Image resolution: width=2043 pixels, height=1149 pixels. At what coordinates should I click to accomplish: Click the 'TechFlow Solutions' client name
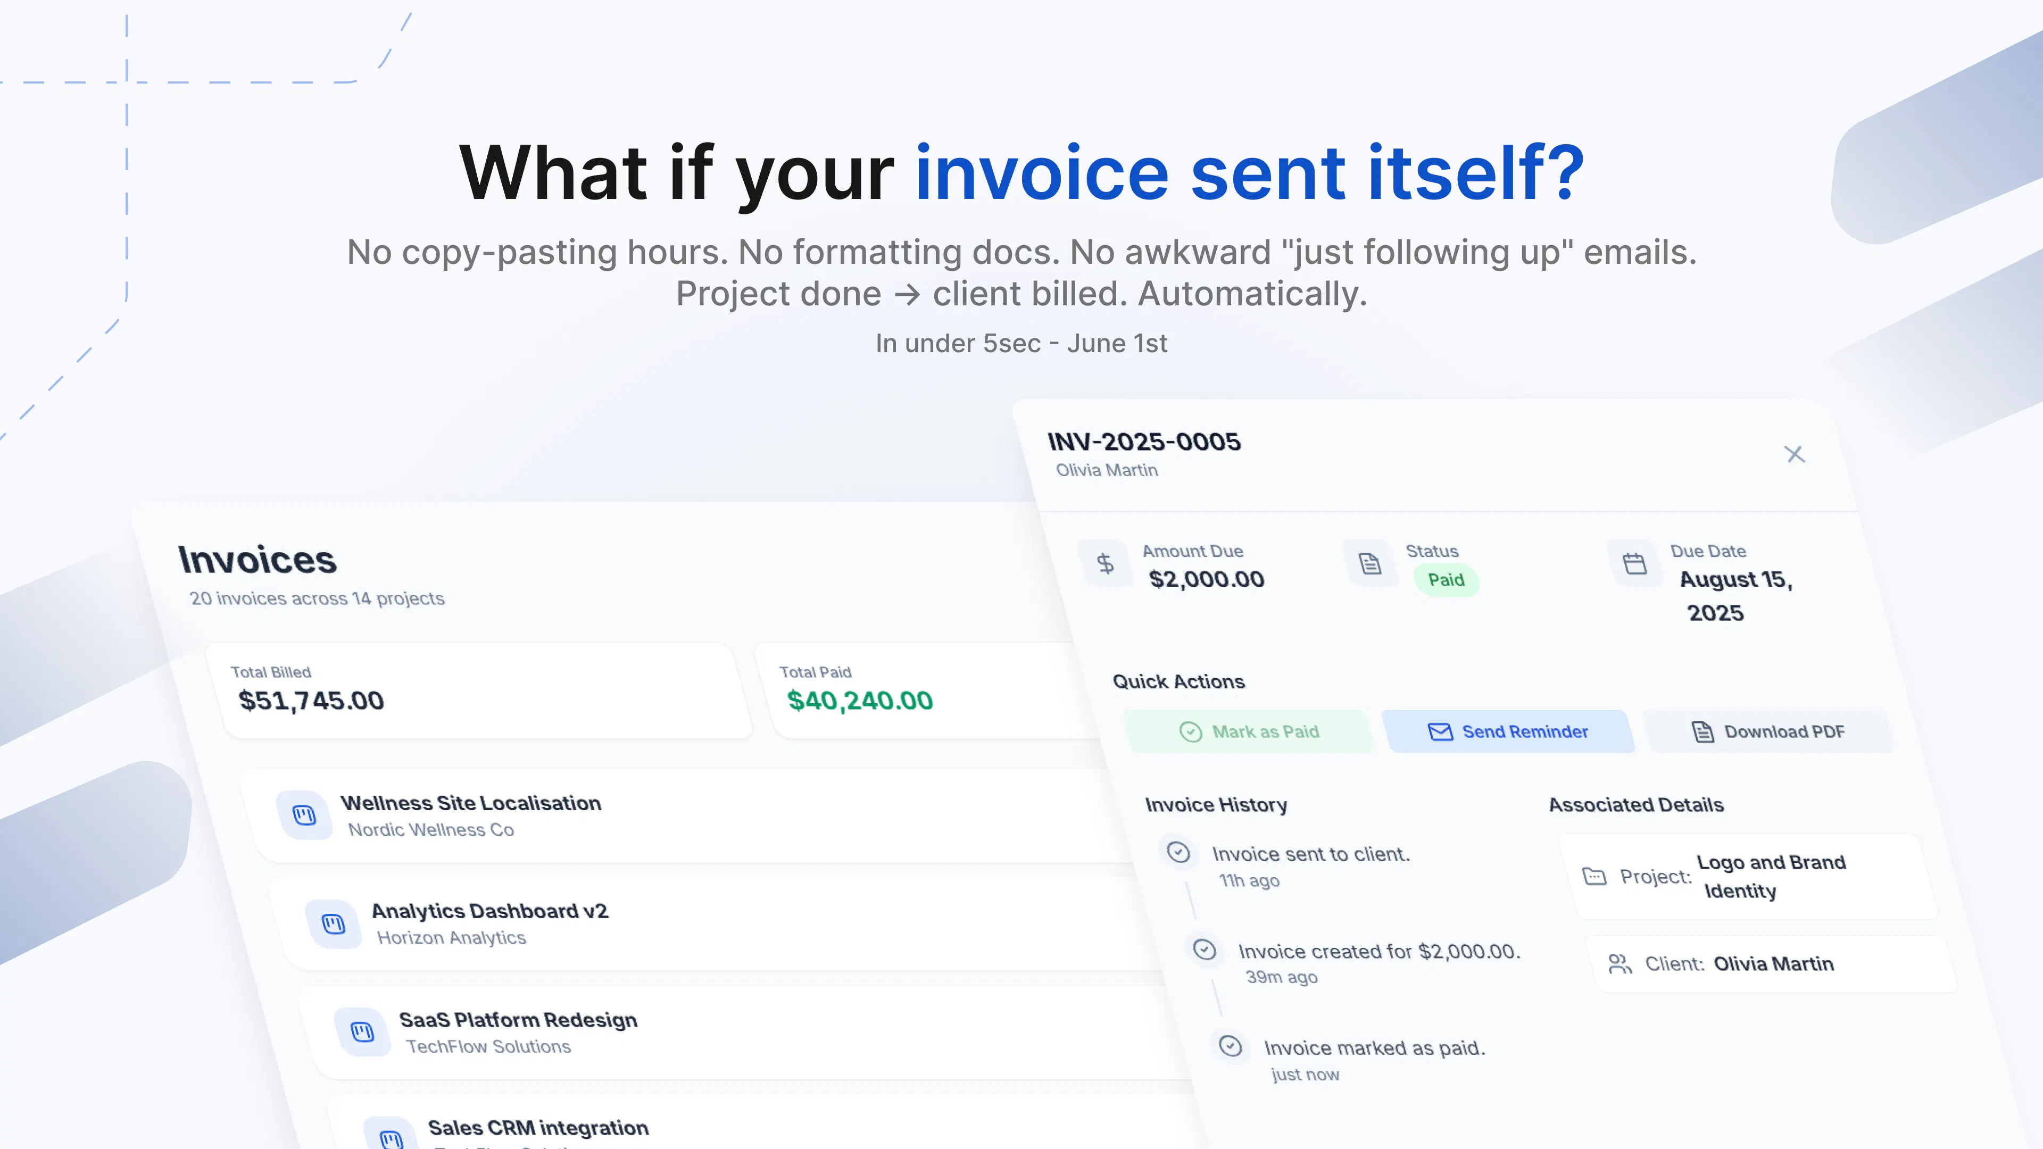pyautogui.click(x=488, y=1046)
